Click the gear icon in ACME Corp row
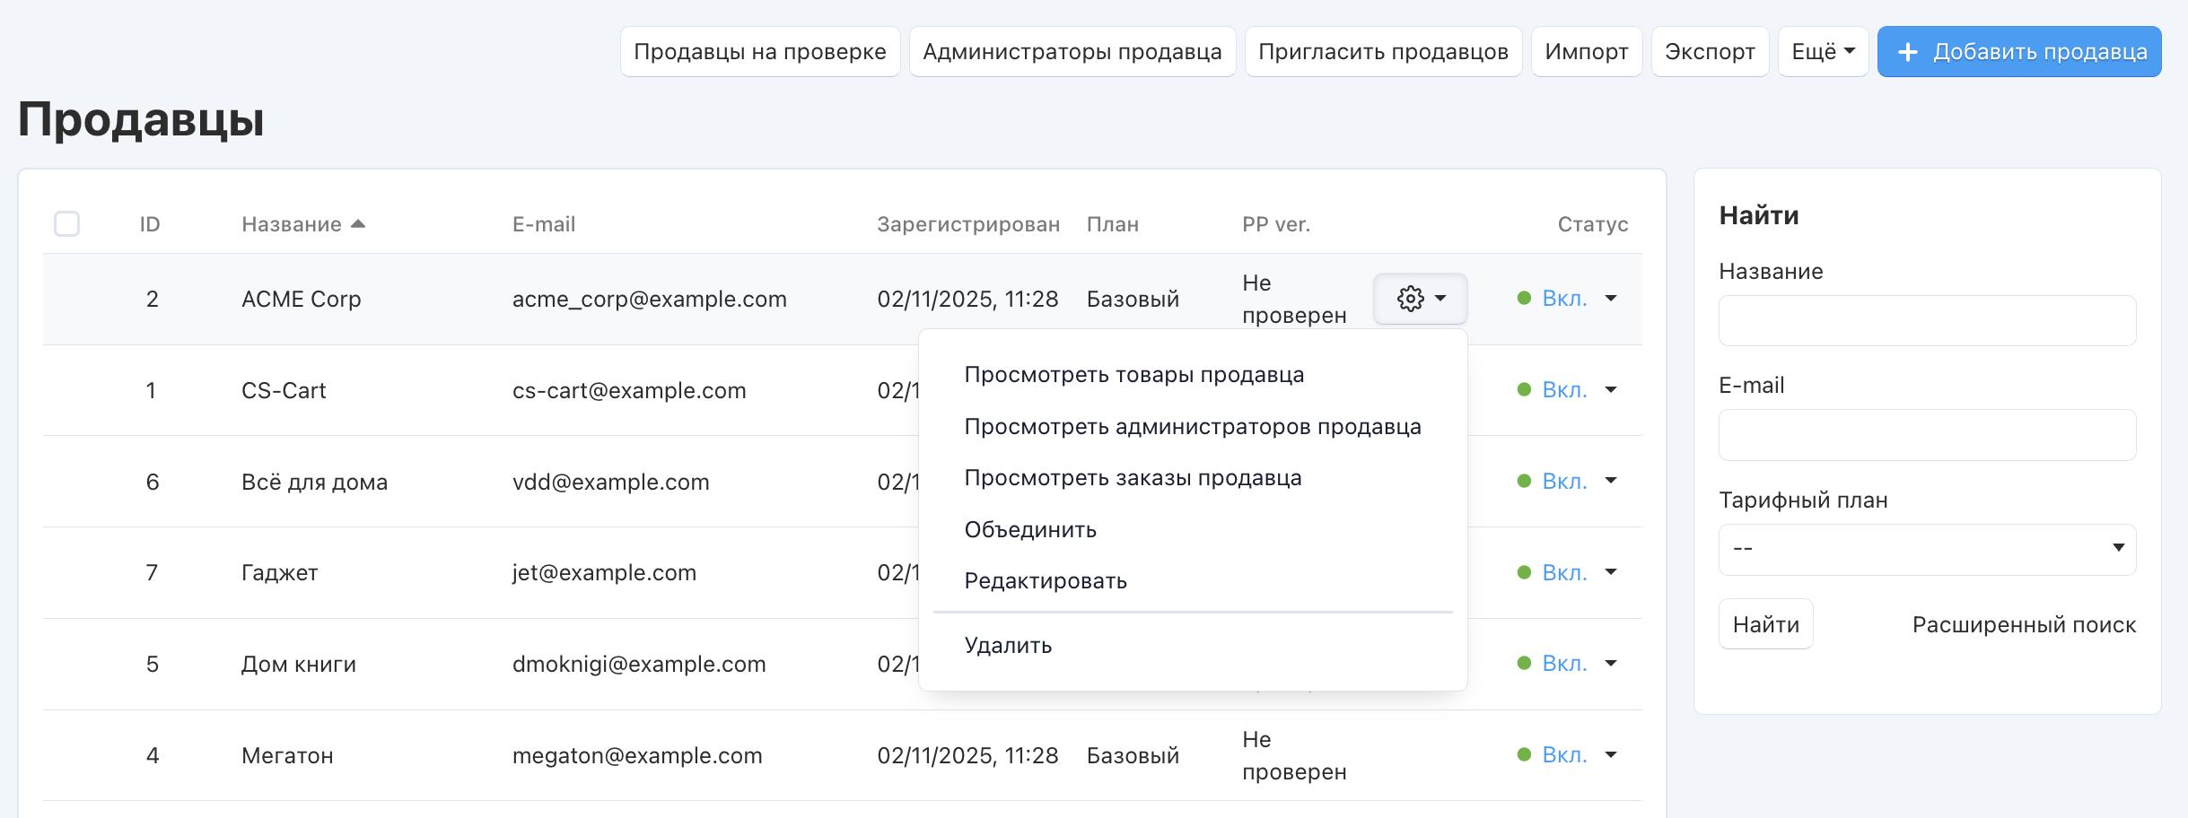This screenshot has width=2188, height=818. [1411, 299]
